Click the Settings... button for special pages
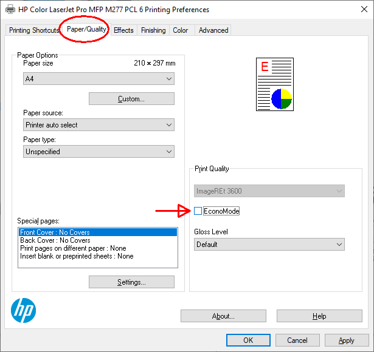 click(x=132, y=282)
